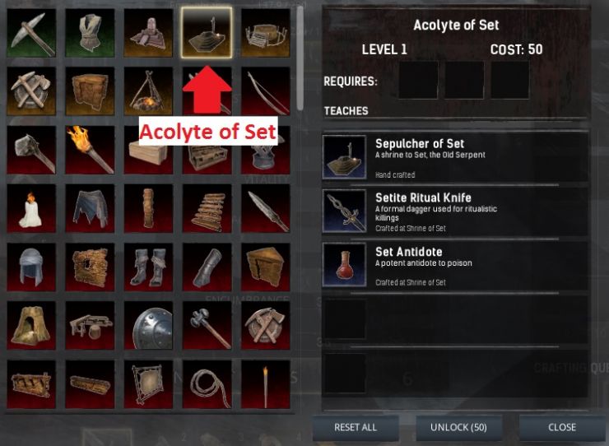Click the Unlock (50) button
The width and height of the screenshot is (609, 446).
pos(458,427)
